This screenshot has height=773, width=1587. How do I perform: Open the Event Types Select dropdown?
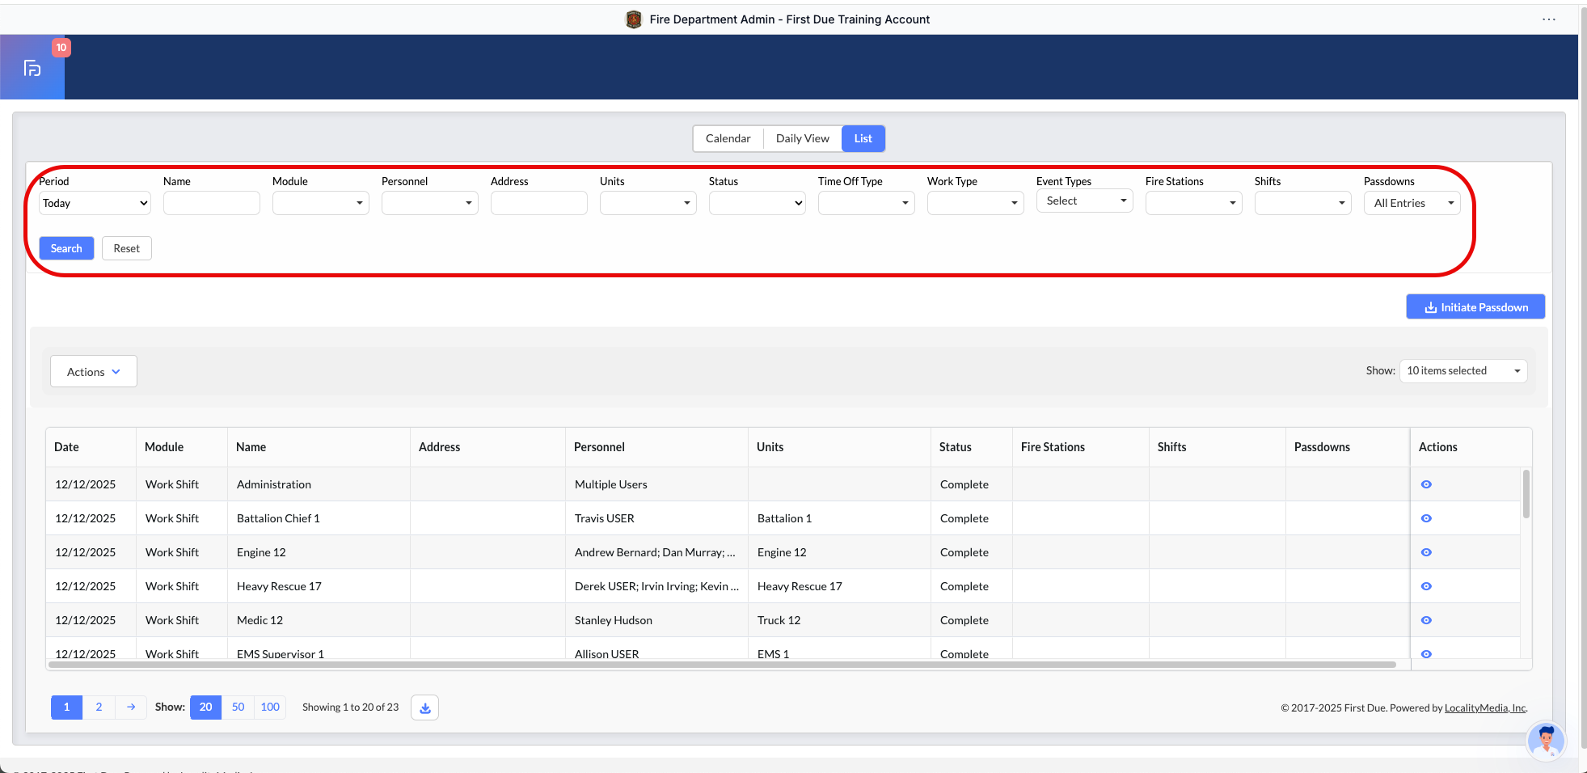coord(1084,201)
